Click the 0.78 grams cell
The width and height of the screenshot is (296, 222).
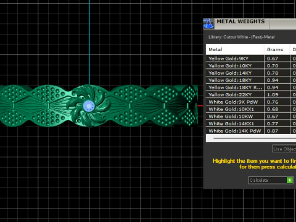277,73
